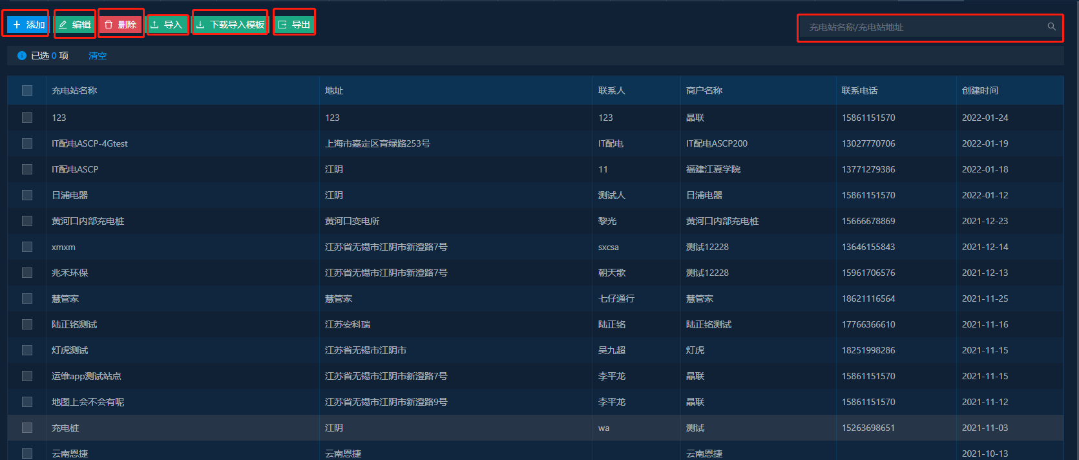
Task: Click the red Delete (删除) trash button
Action: pos(121,25)
